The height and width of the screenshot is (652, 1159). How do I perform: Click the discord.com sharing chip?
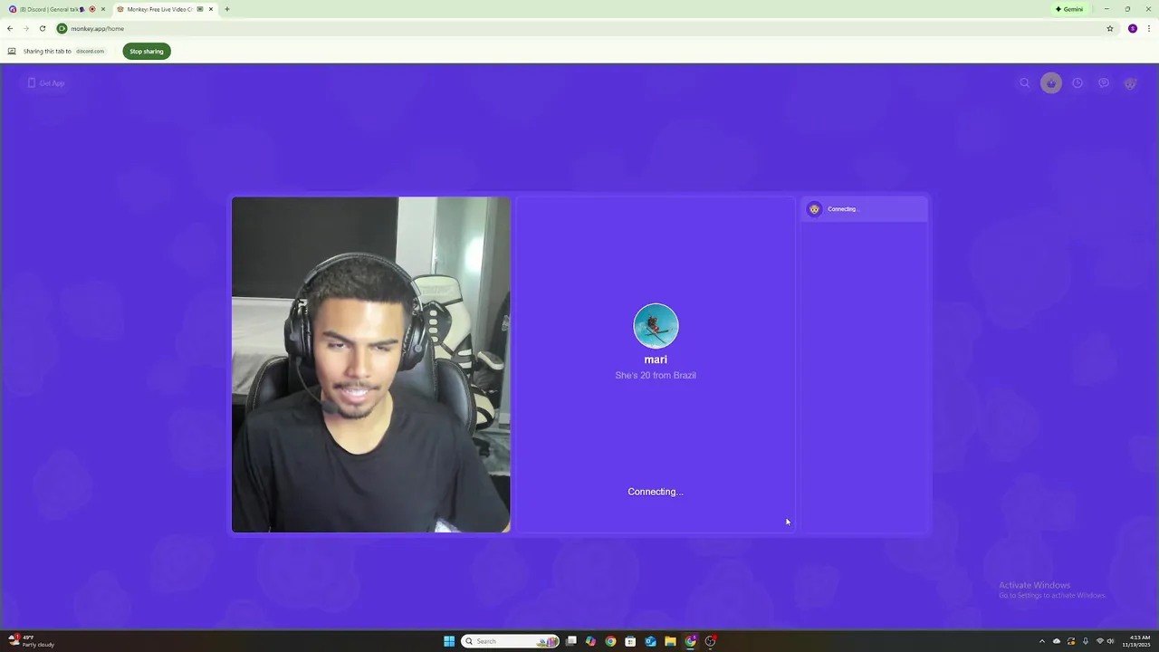(x=90, y=52)
